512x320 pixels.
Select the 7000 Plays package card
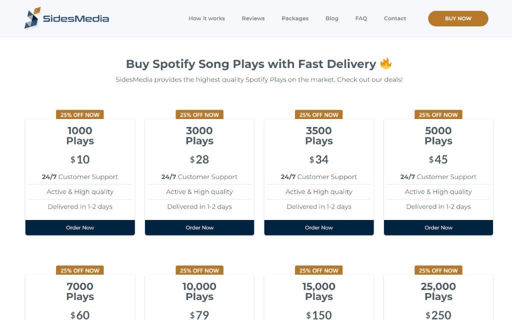80,291
